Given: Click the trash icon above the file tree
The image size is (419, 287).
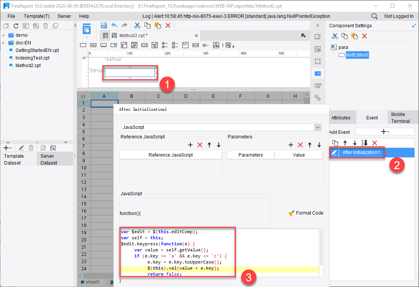Looking at the screenshot, I should [46, 26].
